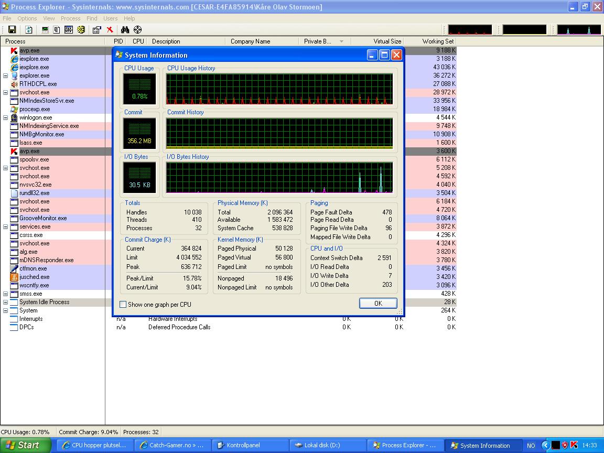Select procexp.exe in the process list
Screen dimensions: 604x453
[x=35, y=109]
